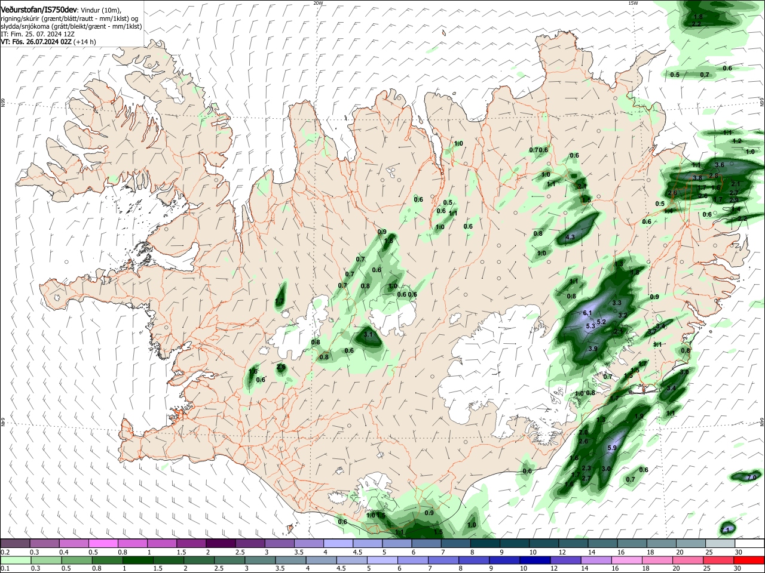
Task: Pick the white 30 swatch in the sleet/snow legend
Action: click(749, 543)
